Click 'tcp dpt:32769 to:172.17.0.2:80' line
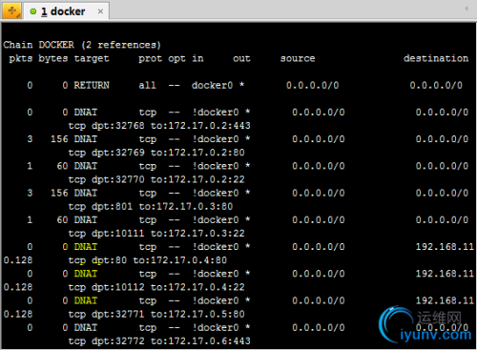Image resolution: width=477 pixels, height=350 pixels. (156, 153)
